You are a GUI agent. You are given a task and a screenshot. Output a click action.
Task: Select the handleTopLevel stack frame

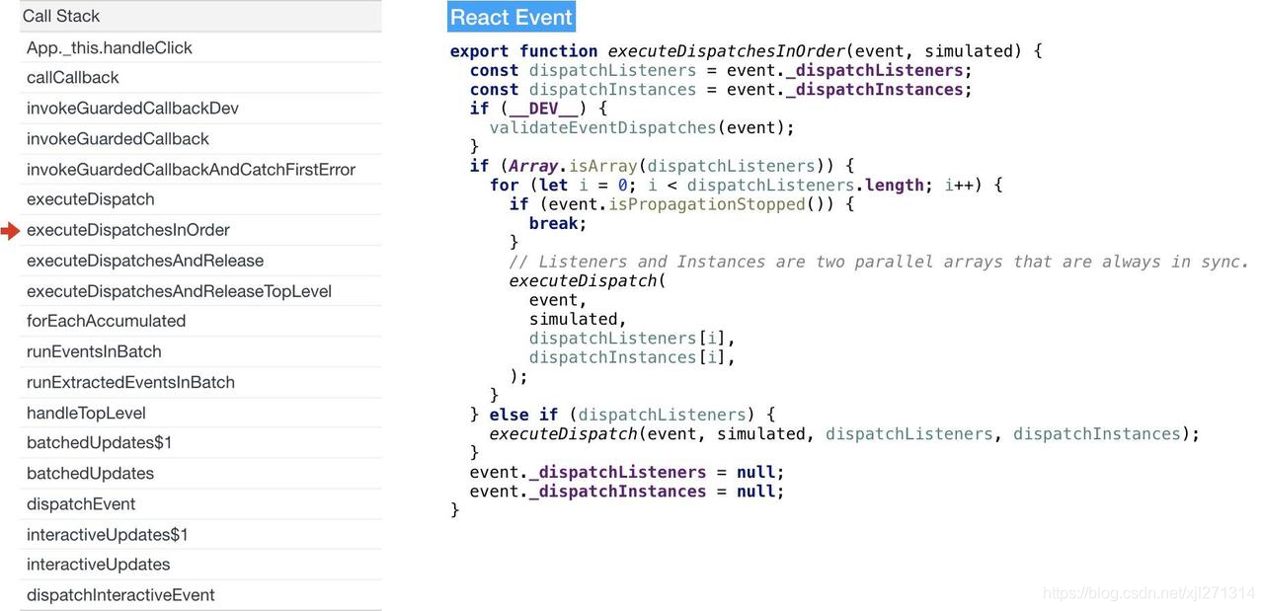pos(200,413)
